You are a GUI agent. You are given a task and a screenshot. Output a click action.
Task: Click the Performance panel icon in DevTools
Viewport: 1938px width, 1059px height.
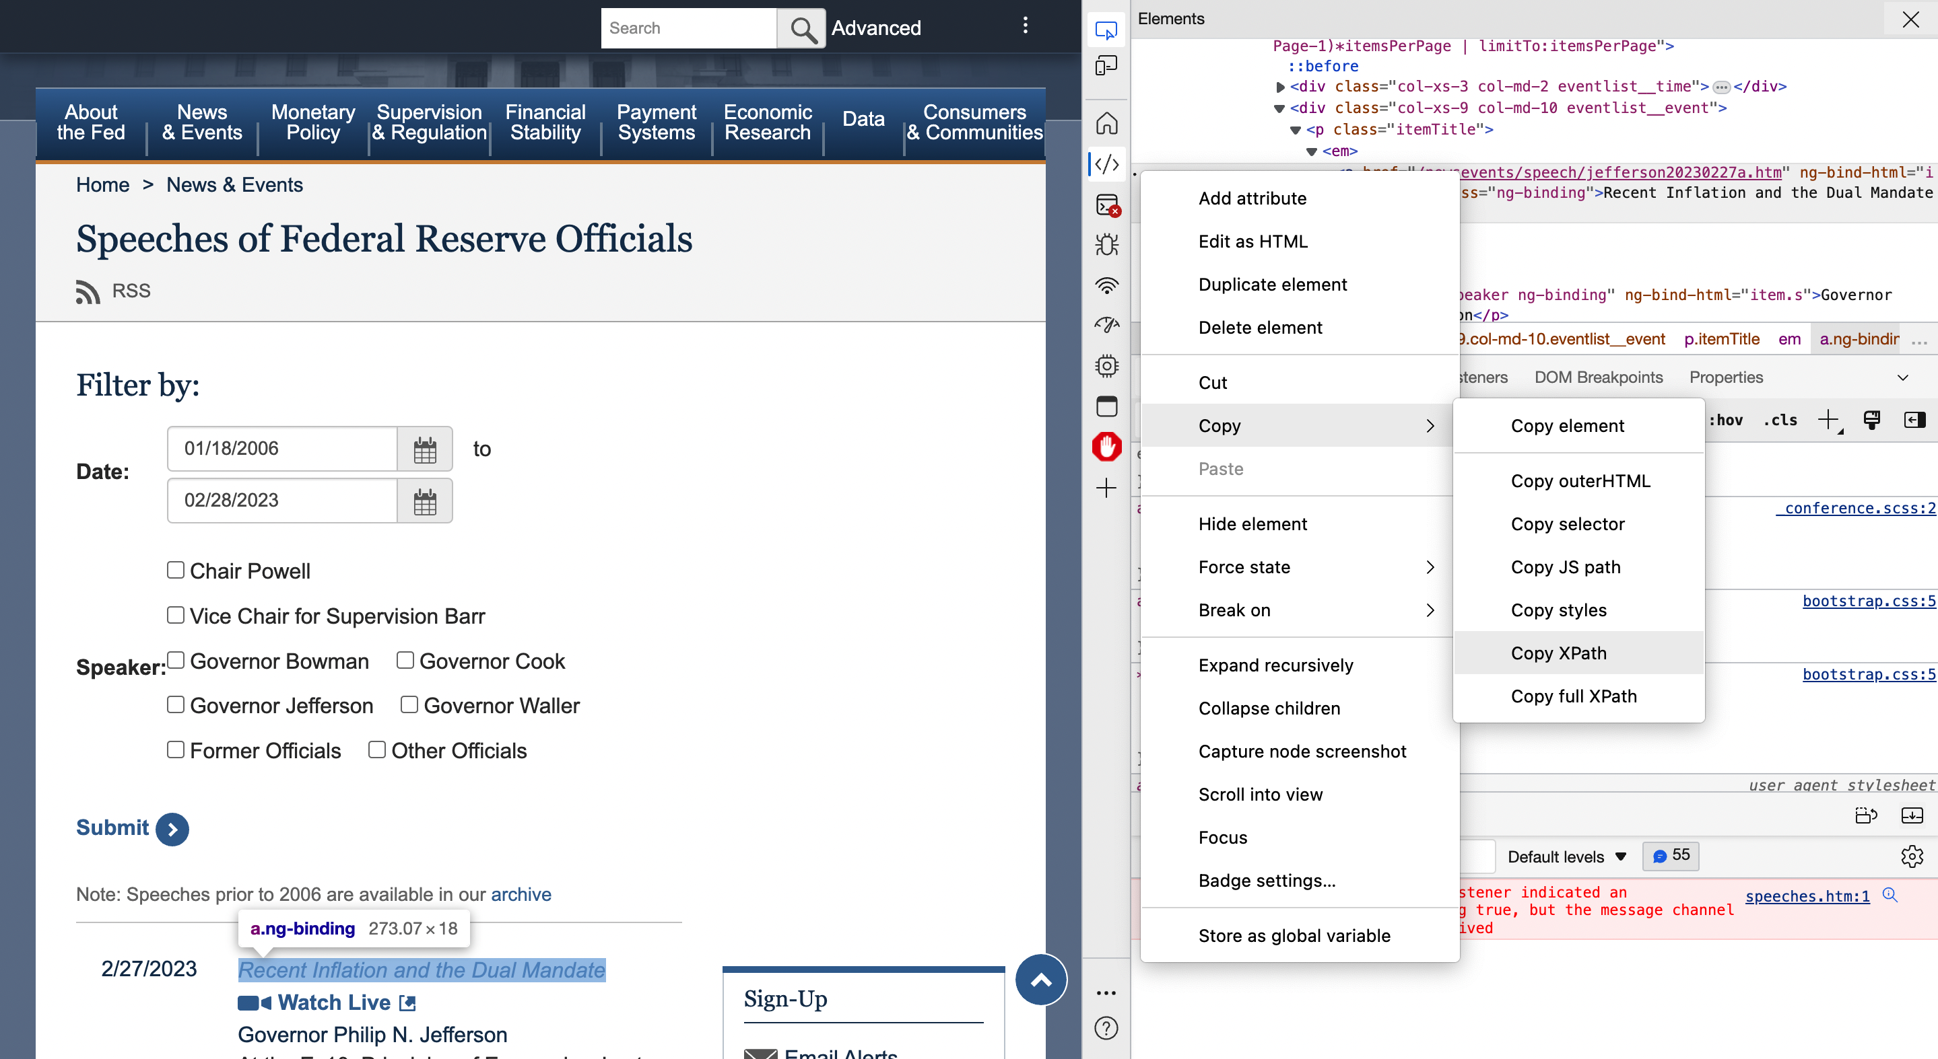tap(1106, 328)
